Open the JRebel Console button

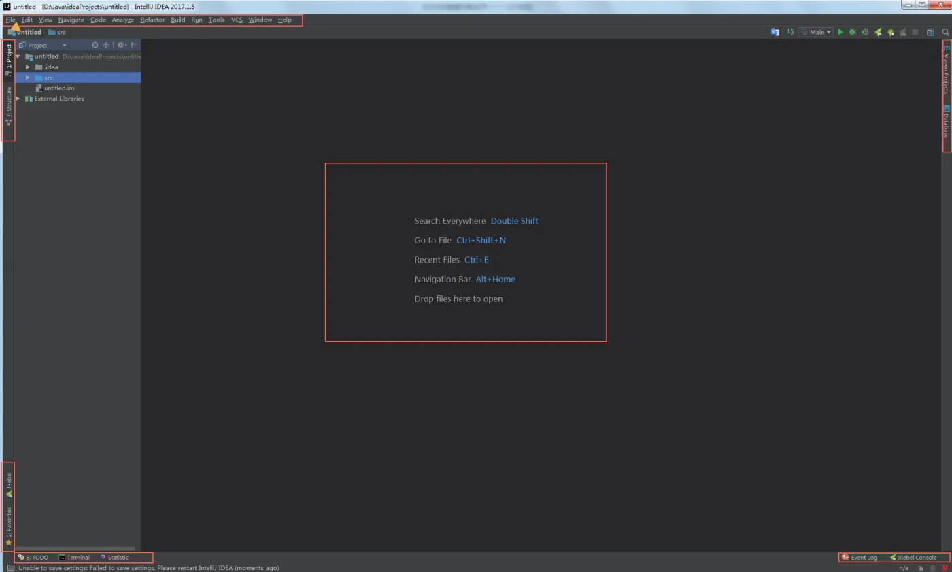click(x=913, y=558)
